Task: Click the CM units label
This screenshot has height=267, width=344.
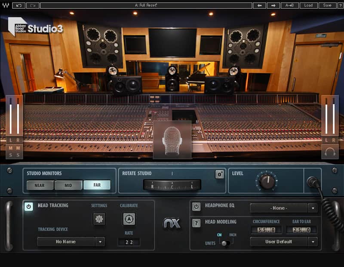Action: point(219,235)
